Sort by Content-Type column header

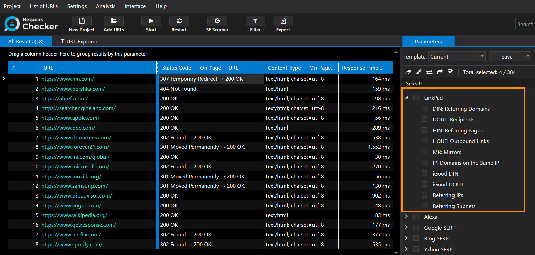click(301, 68)
